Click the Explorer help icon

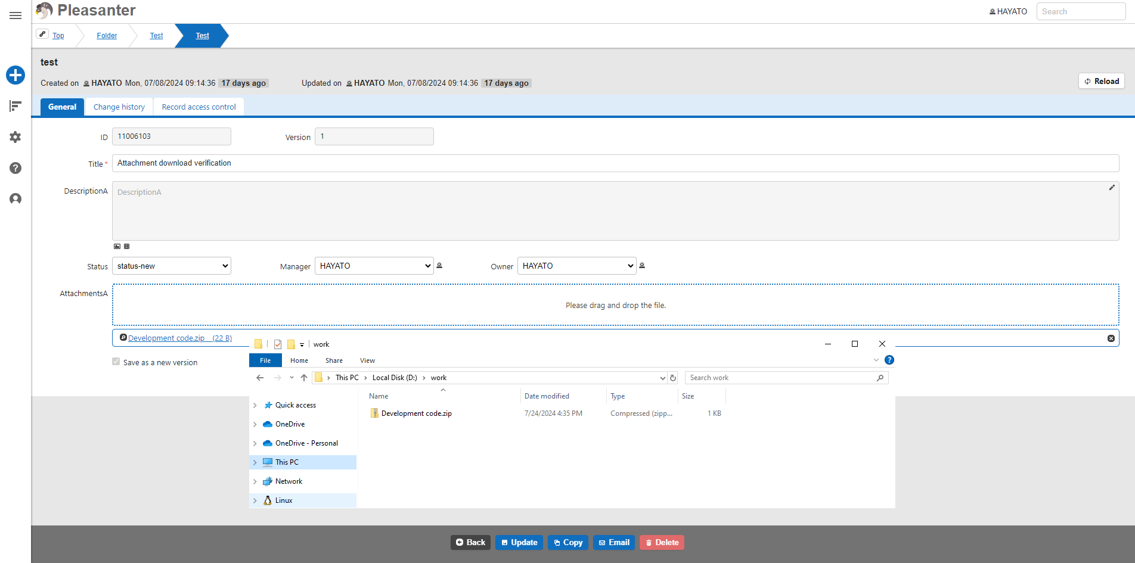pyautogui.click(x=889, y=360)
